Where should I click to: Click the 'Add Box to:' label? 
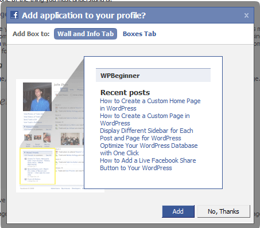coord(31,34)
